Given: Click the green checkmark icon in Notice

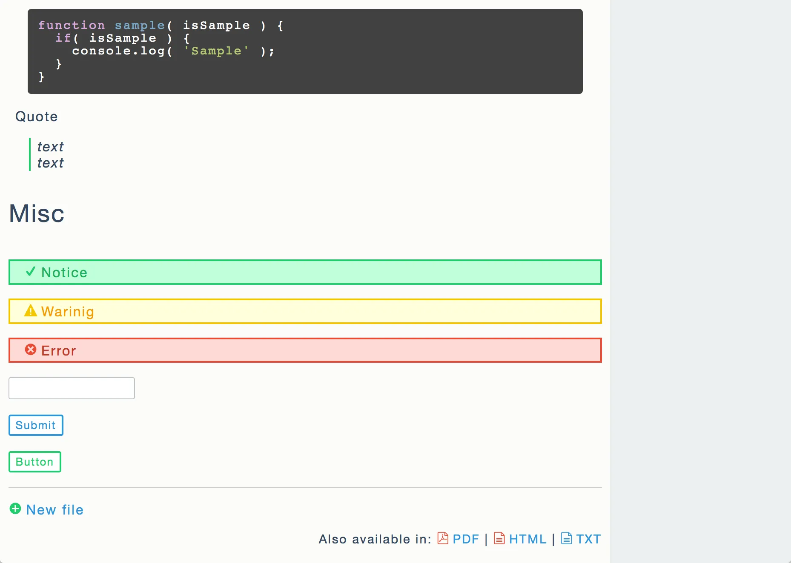Looking at the screenshot, I should (30, 272).
